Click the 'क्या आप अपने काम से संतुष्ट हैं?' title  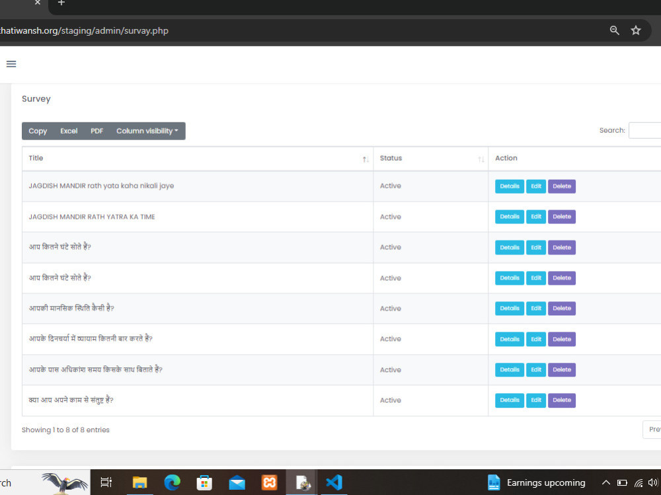point(71,400)
